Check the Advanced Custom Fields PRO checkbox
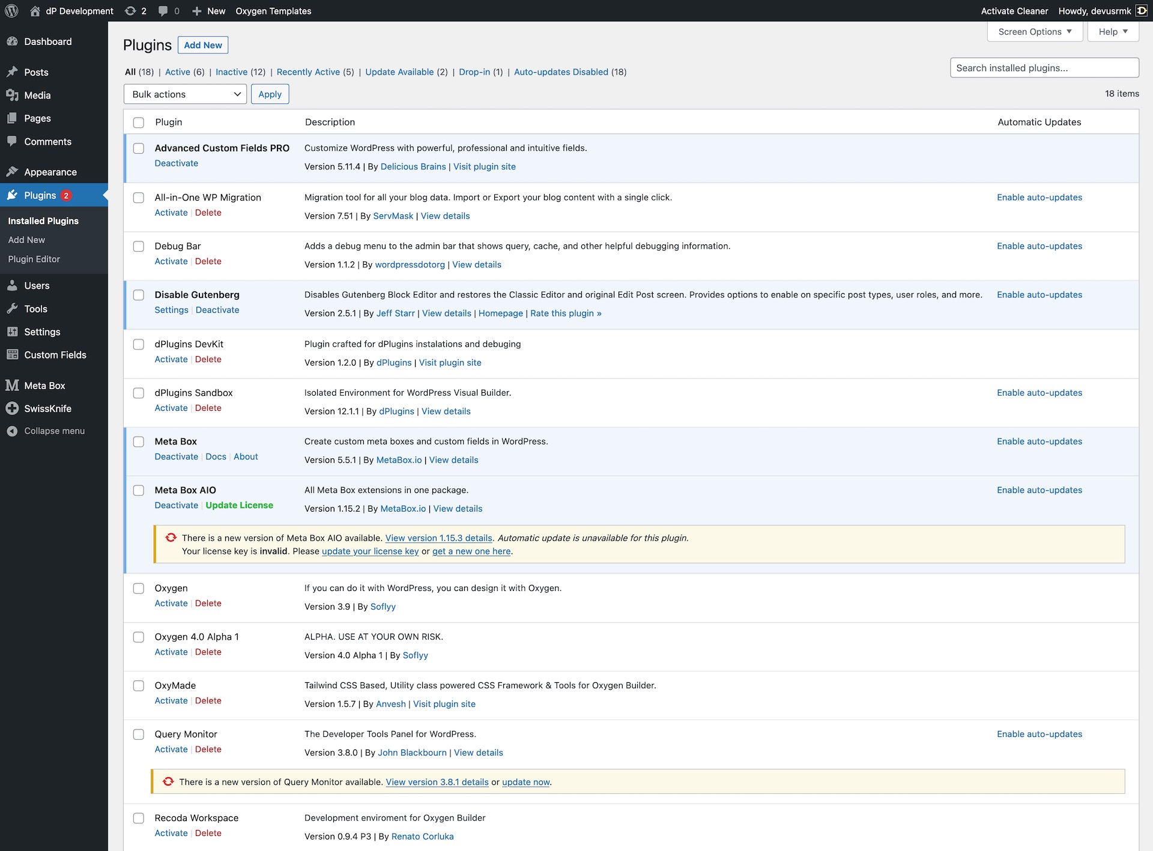The image size is (1153, 851). pyautogui.click(x=139, y=148)
